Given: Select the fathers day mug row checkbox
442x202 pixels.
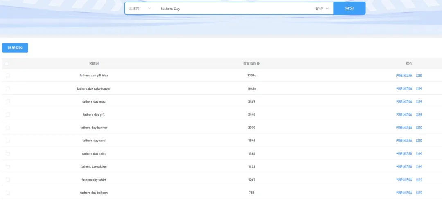Looking at the screenshot, I should [x=8, y=101].
